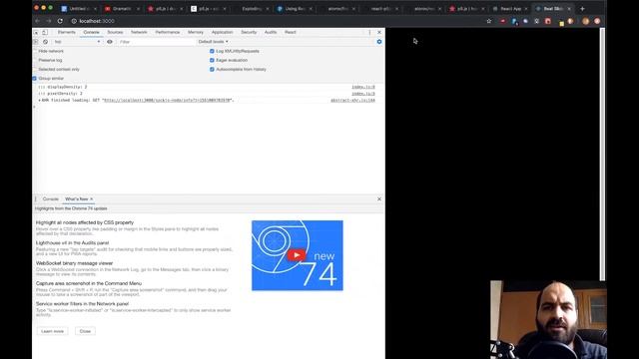
Task: Bookmark this page with the star icon
Action: point(489,21)
